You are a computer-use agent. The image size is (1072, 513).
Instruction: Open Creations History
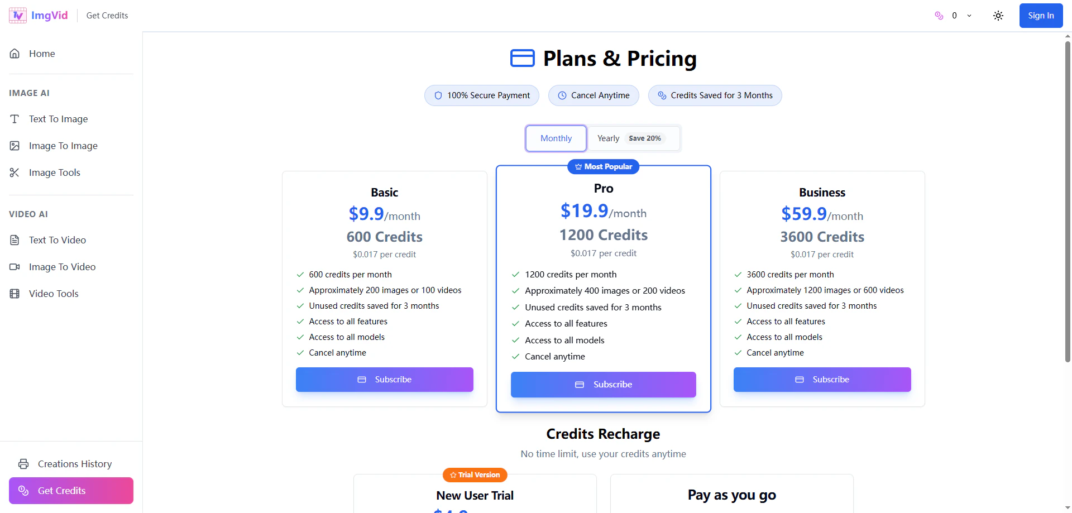[x=74, y=464]
